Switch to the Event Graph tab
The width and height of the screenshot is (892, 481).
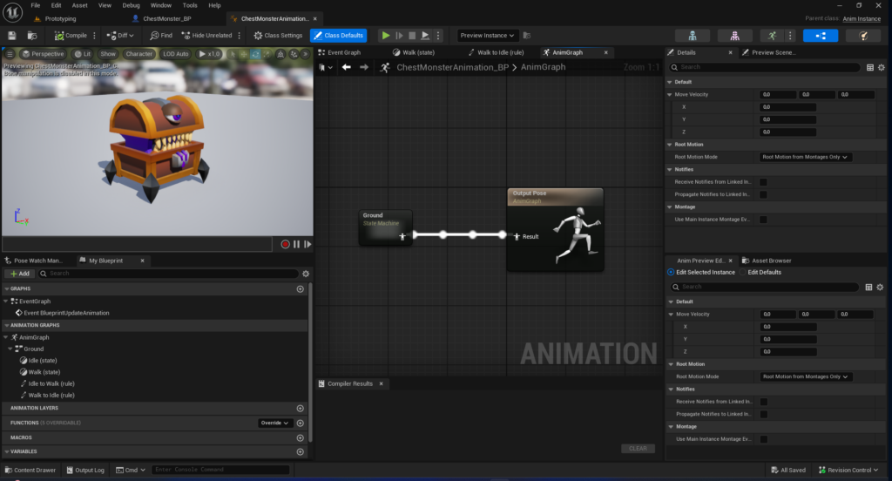343,52
